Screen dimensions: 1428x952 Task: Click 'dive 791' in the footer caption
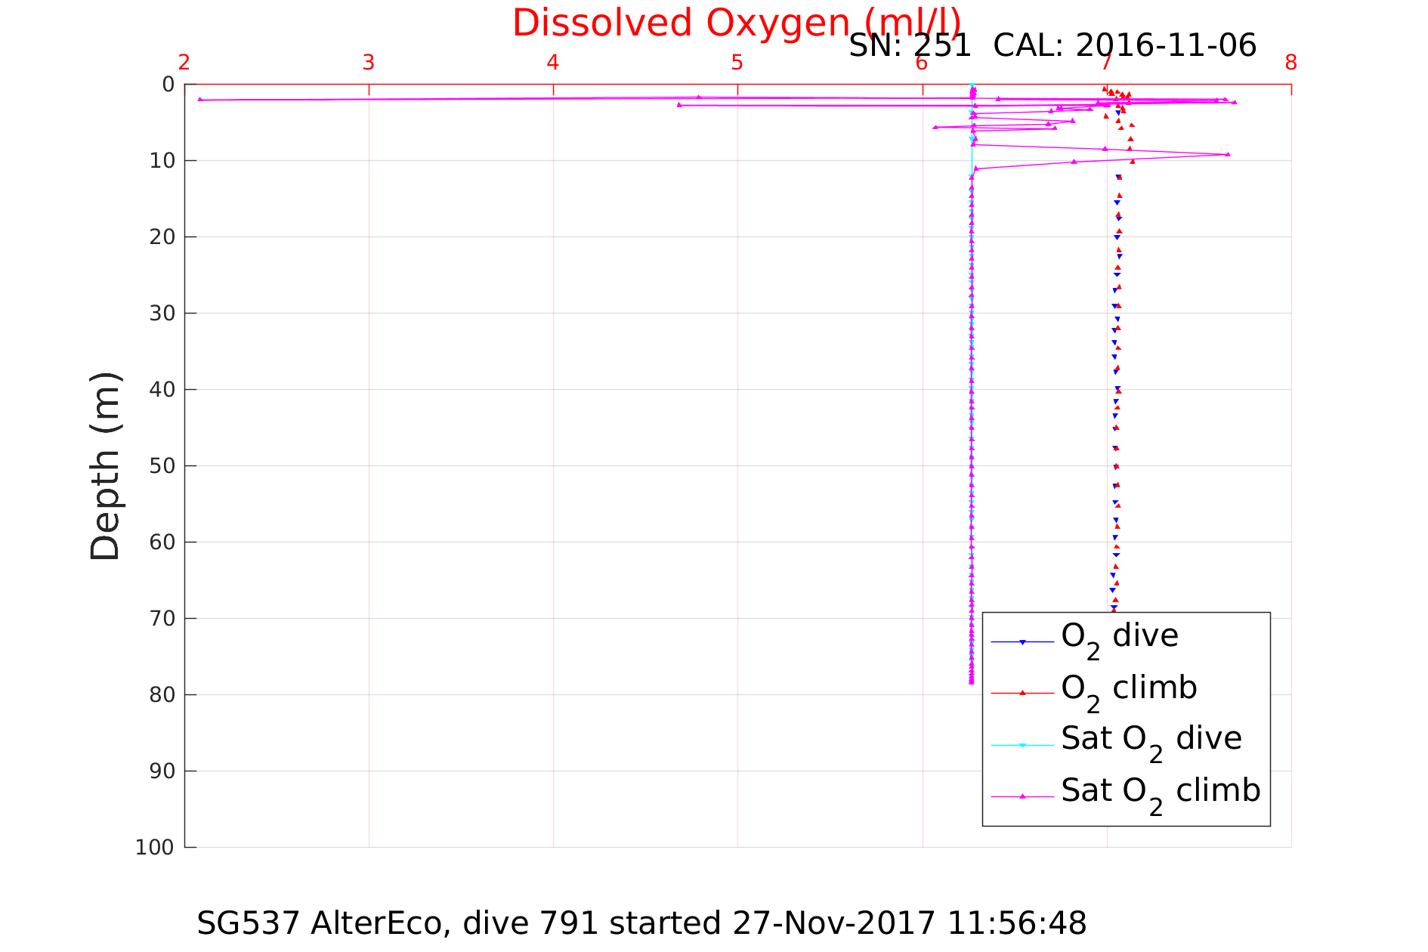coord(530,923)
